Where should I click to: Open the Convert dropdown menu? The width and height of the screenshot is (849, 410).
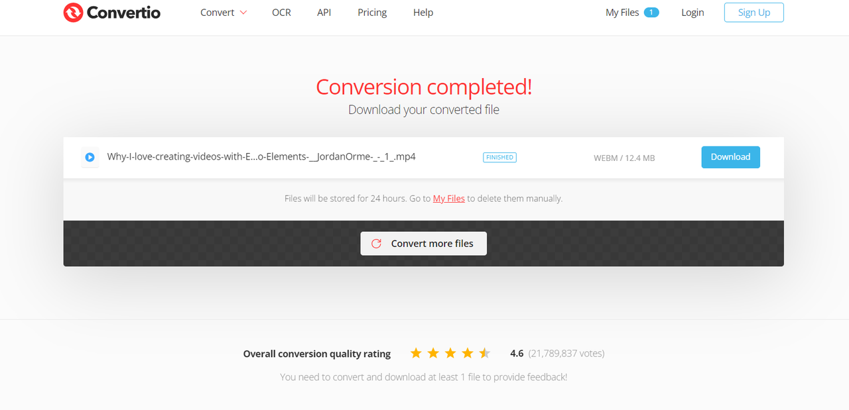coord(224,13)
